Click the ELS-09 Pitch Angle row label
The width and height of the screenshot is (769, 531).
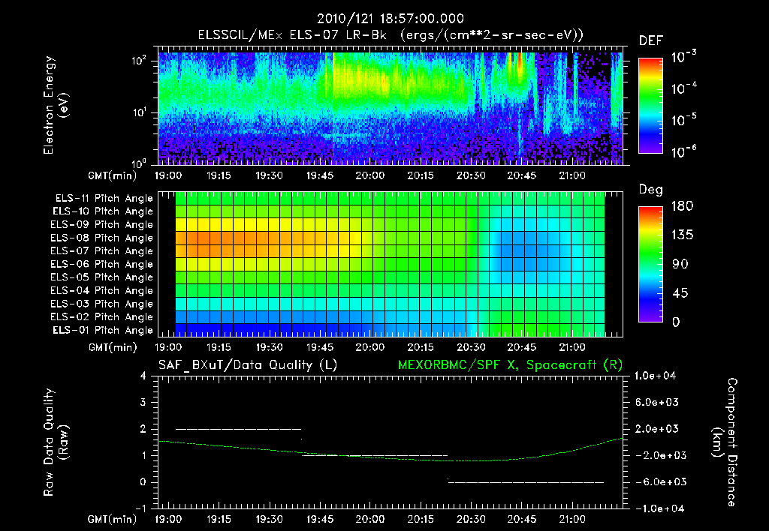(x=101, y=225)
